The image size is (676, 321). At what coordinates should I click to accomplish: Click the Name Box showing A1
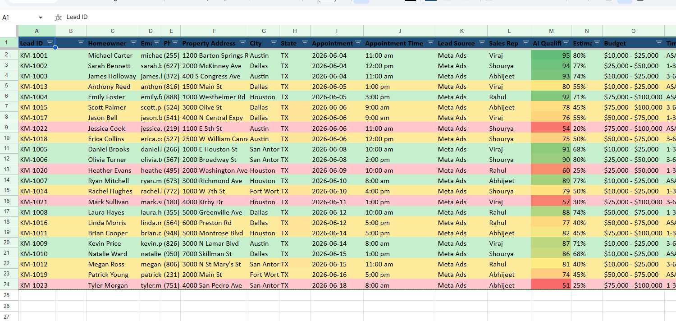(x=19, y=17)
